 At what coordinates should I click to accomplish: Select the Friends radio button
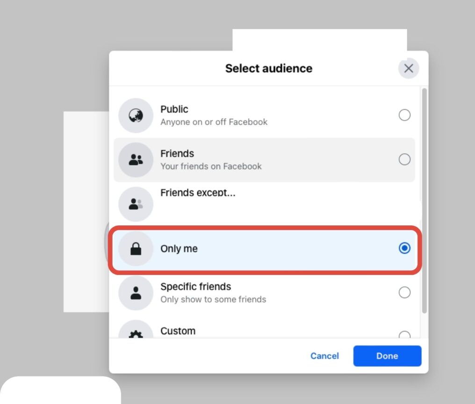[404, 159]
